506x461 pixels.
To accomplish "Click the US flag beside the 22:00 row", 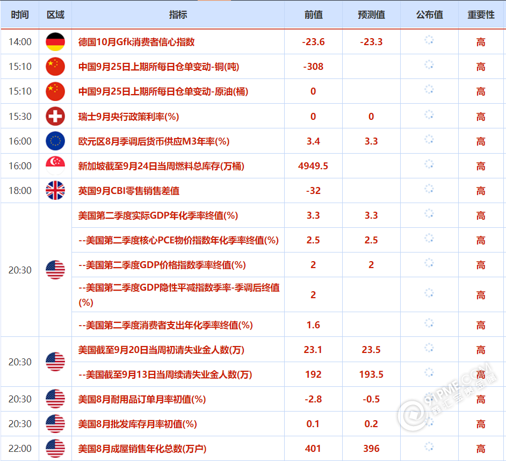I will (55, 448).
